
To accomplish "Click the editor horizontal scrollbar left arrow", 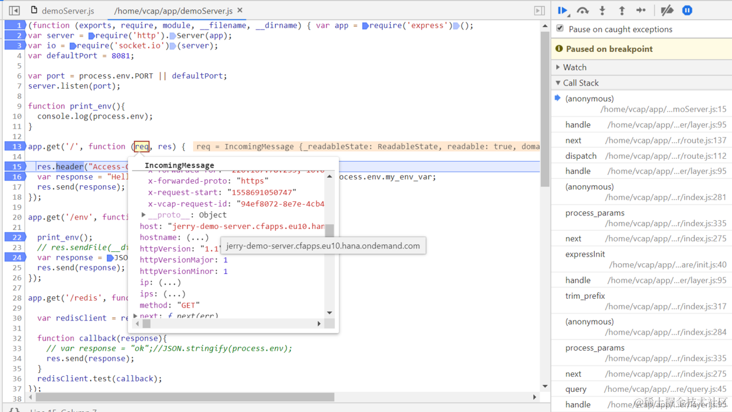I will (x=31, y=397).
